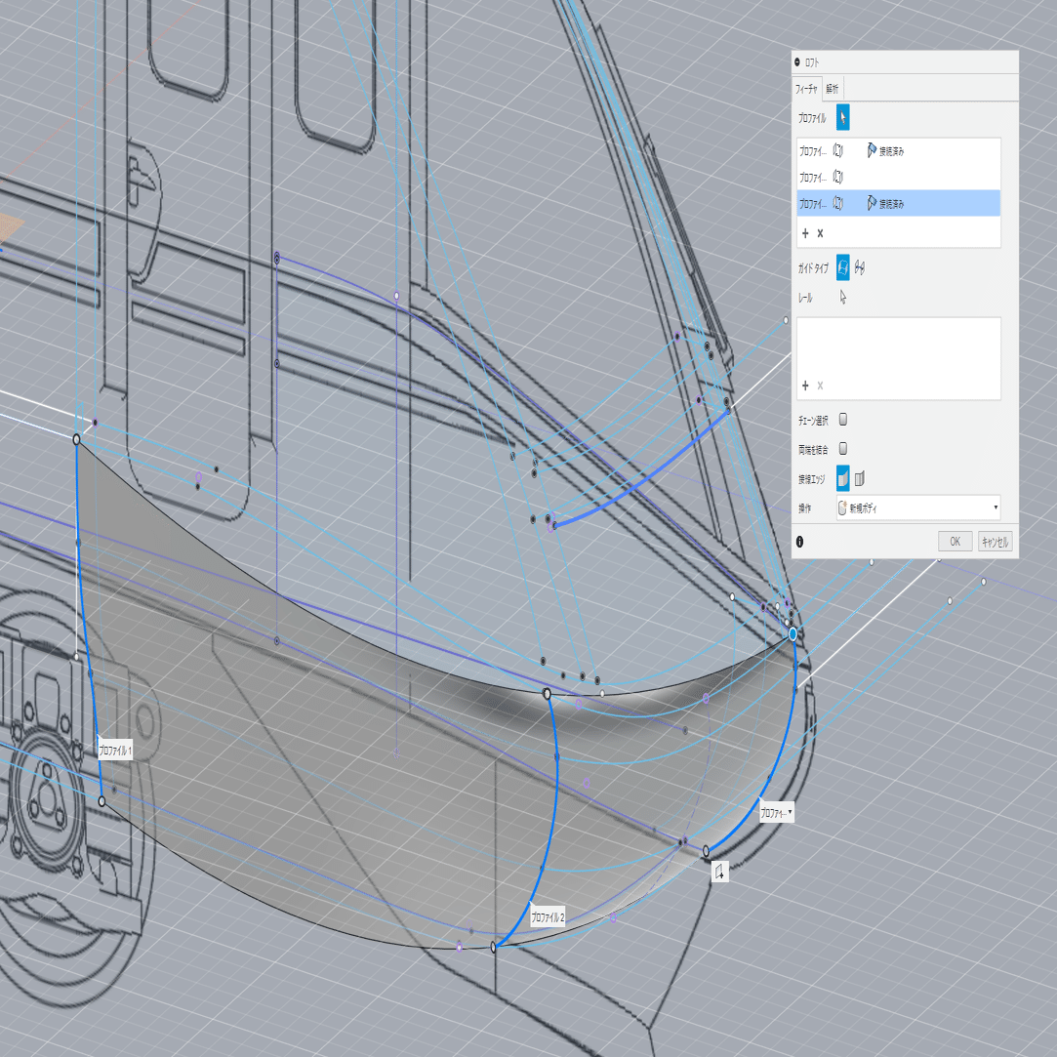Open the 解析 tab
This screenshot has height=1057, width=1057.
pos(833,89)
